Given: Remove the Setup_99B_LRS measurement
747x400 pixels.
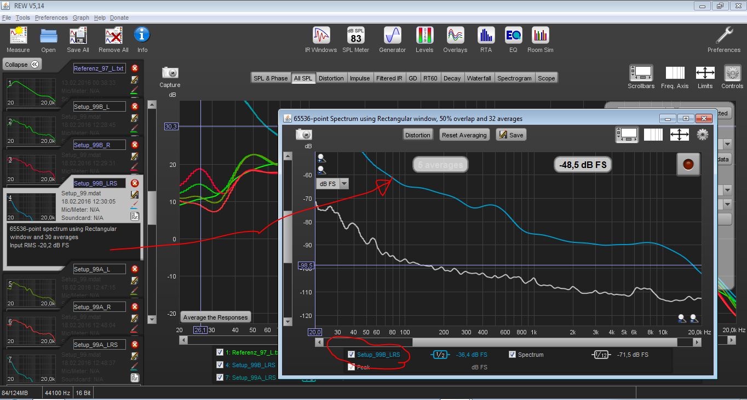Looking at the screenshot, I should 135,183.
